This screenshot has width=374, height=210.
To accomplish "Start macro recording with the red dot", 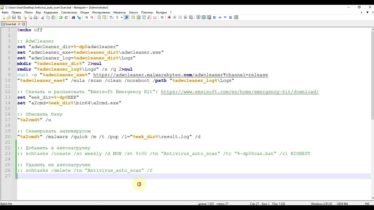I will click(x=169, y=17).
